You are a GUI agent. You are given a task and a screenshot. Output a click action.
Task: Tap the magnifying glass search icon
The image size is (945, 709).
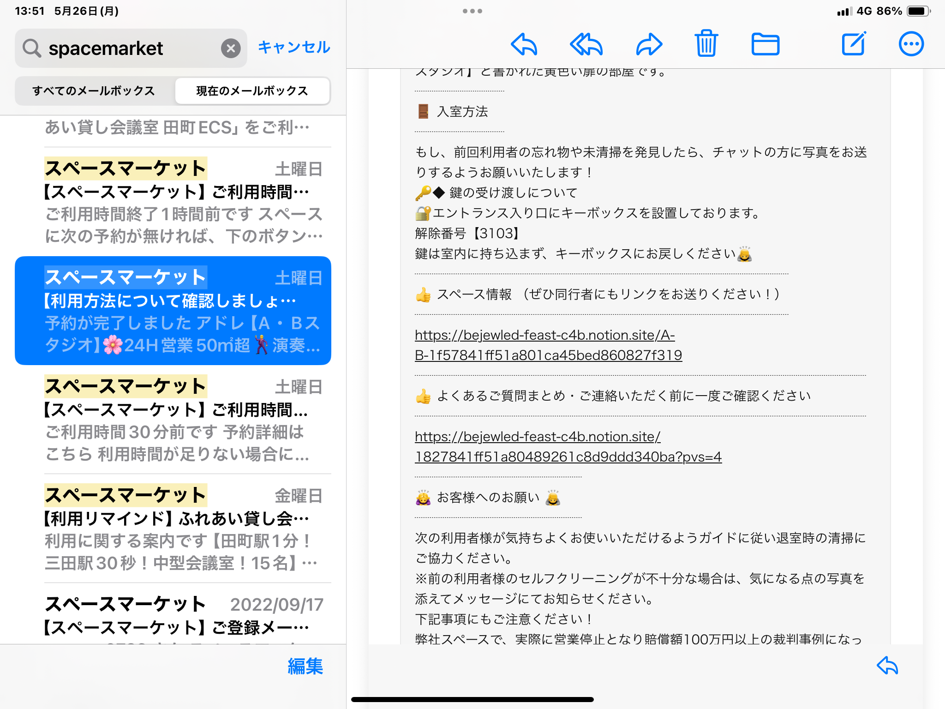(32, 48)
